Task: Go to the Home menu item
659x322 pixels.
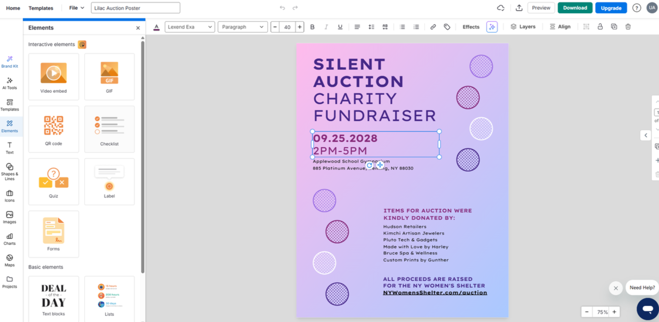Action: [x=13, y=8]
